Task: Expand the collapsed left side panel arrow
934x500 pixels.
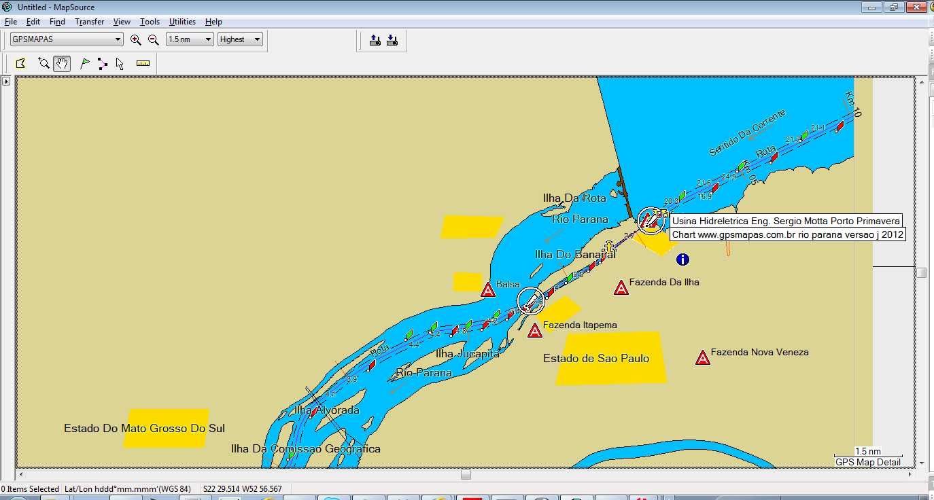Action: 6,82
